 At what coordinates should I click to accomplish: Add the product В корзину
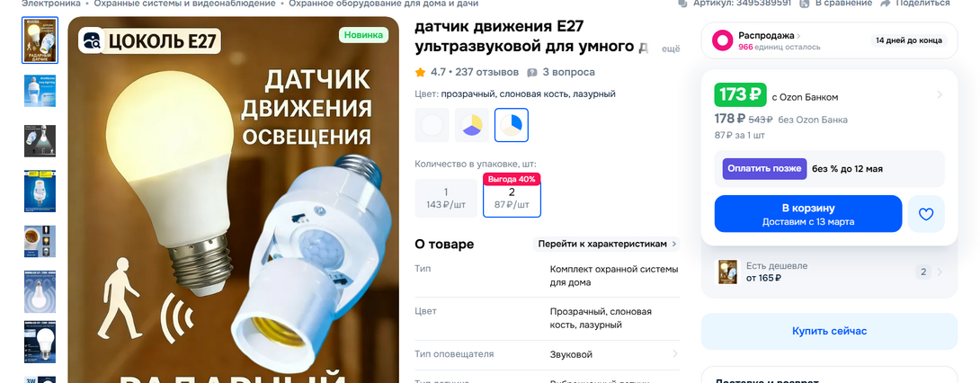(808, 214)
